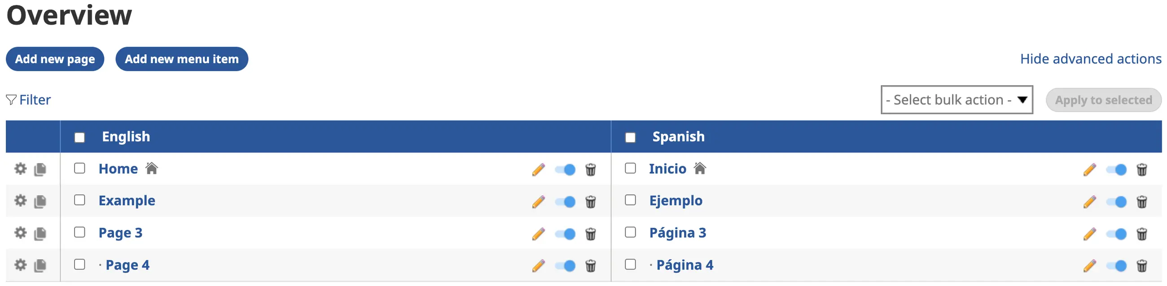Click the trash icon for Inicio
The image size is (1167, 286).
pos(1141,170)
